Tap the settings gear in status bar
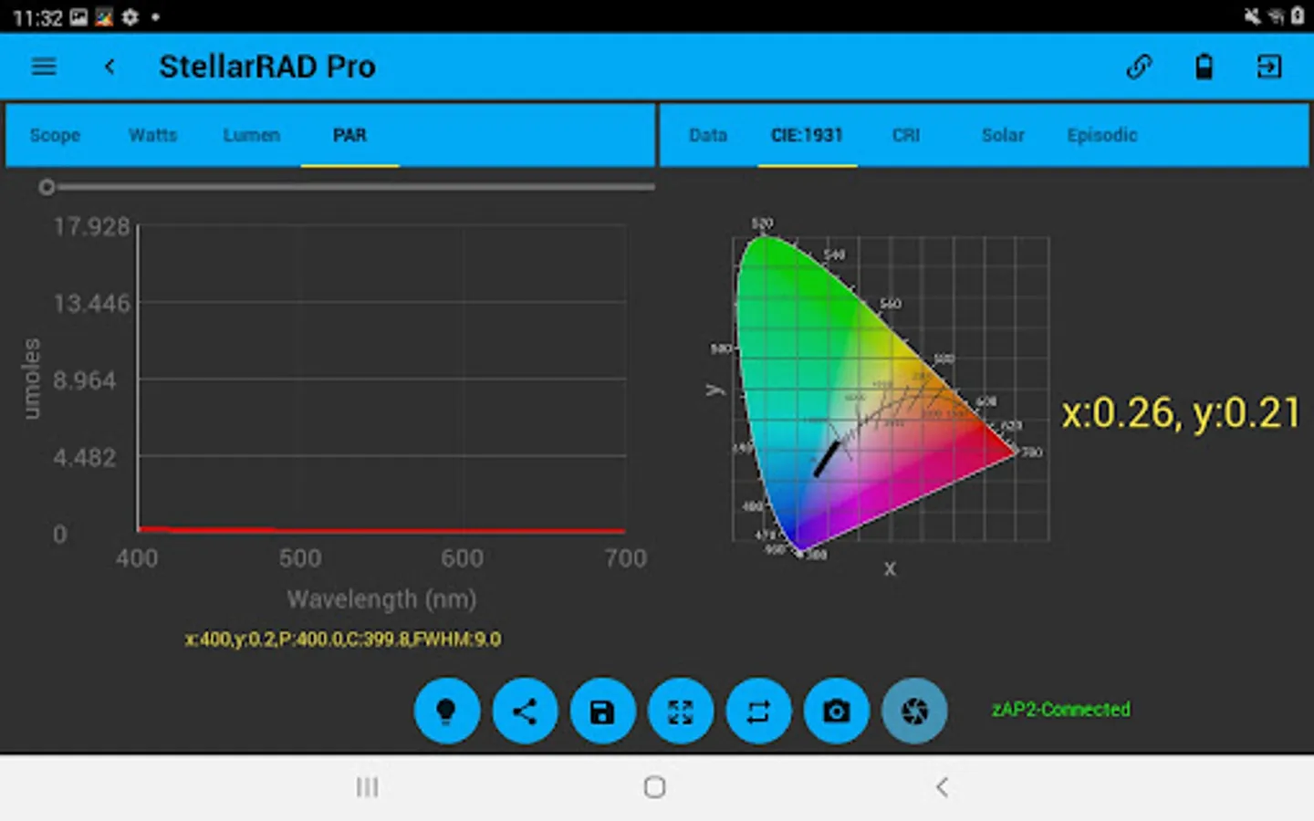This screenshot has width=1314, height=821. (x=130, y=16)
